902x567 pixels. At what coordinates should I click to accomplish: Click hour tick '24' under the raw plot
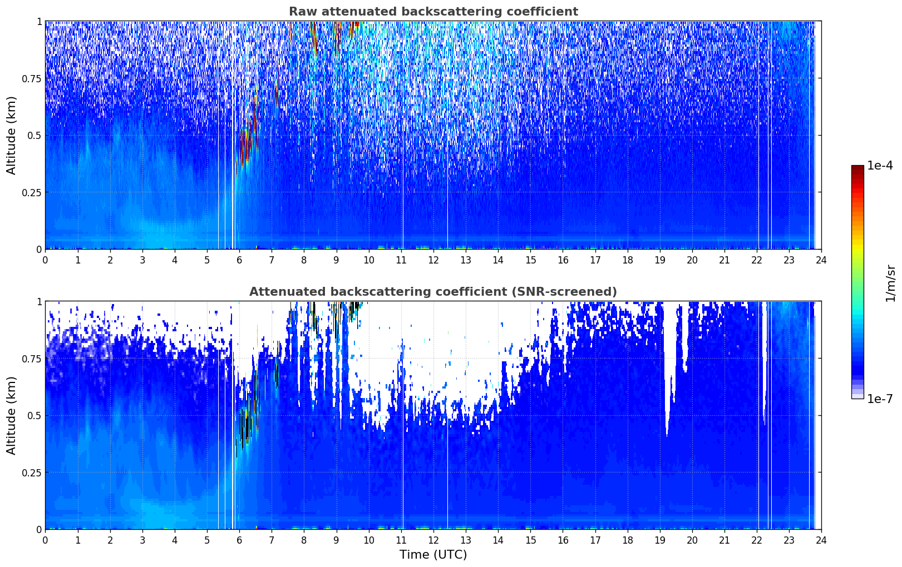pyautogui.click(x=821, y=260)
